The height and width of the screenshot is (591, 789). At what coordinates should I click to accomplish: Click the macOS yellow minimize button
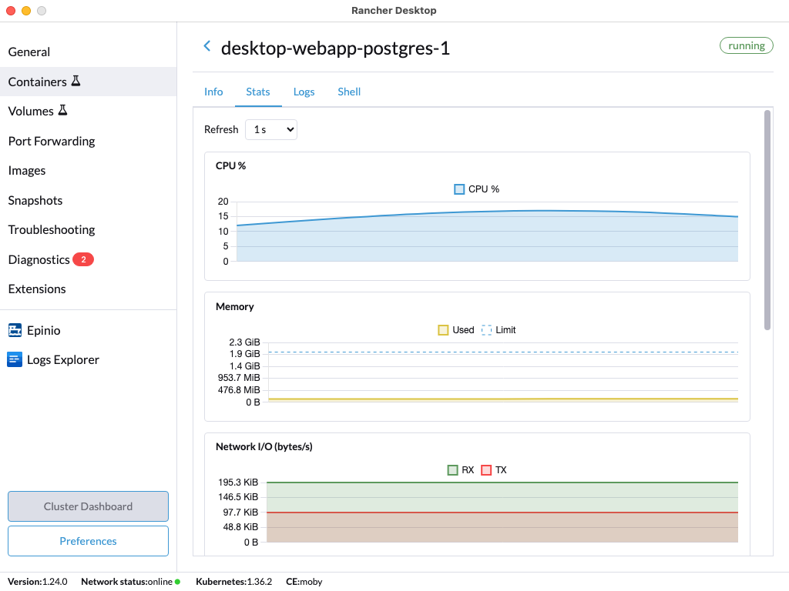tap(26, 11)
